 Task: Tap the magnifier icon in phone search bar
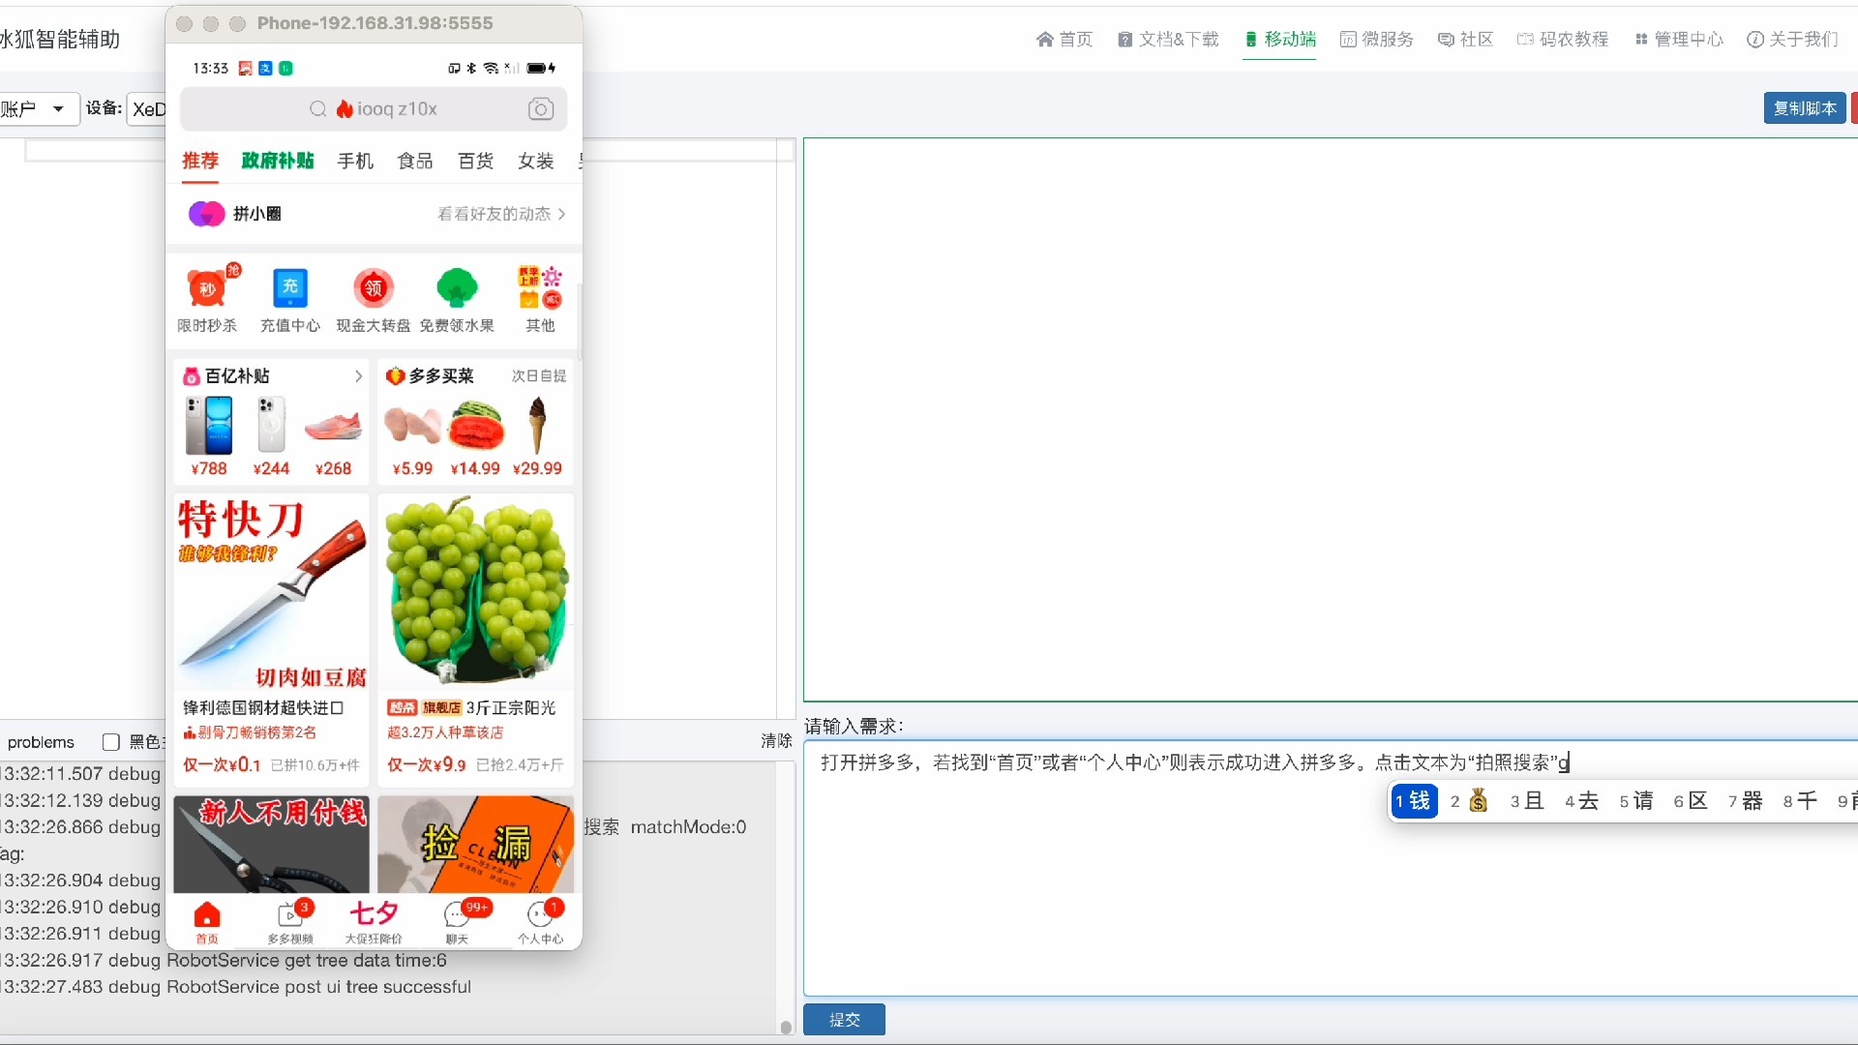[x=317, y=109]
